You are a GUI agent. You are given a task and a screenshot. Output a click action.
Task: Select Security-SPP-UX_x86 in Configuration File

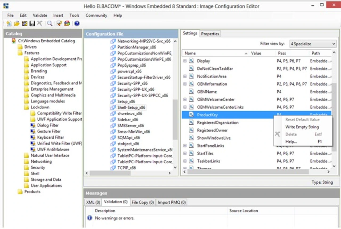pos(136,89)
